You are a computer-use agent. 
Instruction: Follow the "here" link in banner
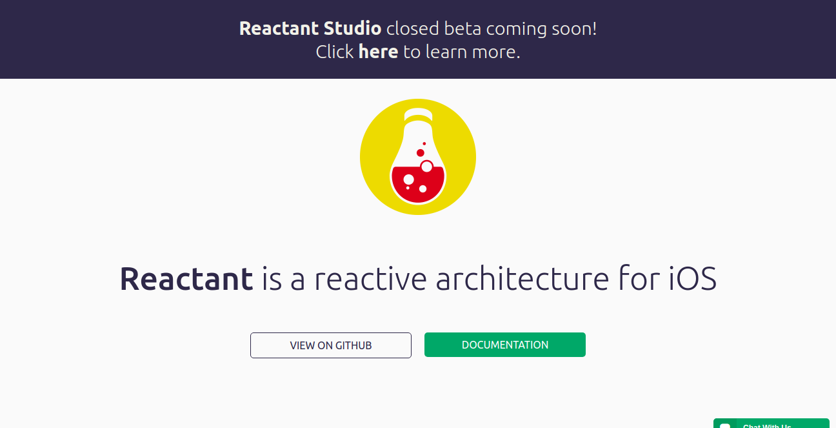point(378,52)
